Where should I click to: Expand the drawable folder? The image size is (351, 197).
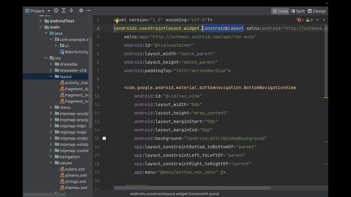point(51,64)
